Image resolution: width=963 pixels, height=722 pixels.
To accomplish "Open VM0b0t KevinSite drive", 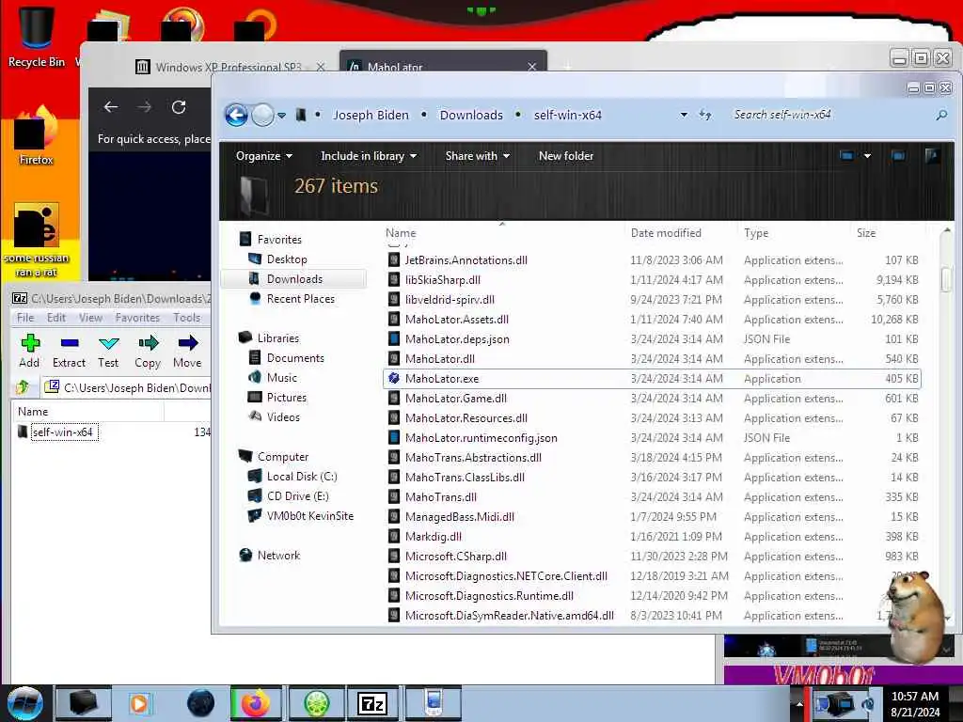I will (x=309, y=516).
